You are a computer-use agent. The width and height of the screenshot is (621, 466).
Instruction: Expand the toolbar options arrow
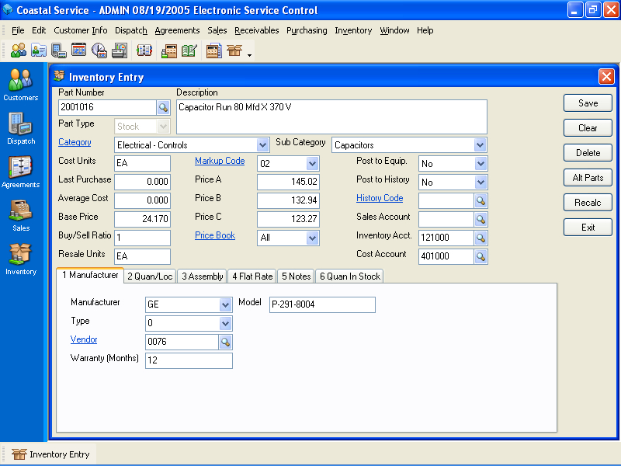pyautogui.click(x=249, y=55)
